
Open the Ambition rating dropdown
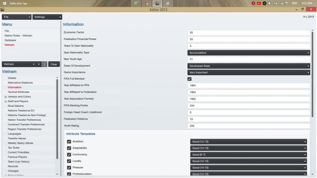[249, 141]
